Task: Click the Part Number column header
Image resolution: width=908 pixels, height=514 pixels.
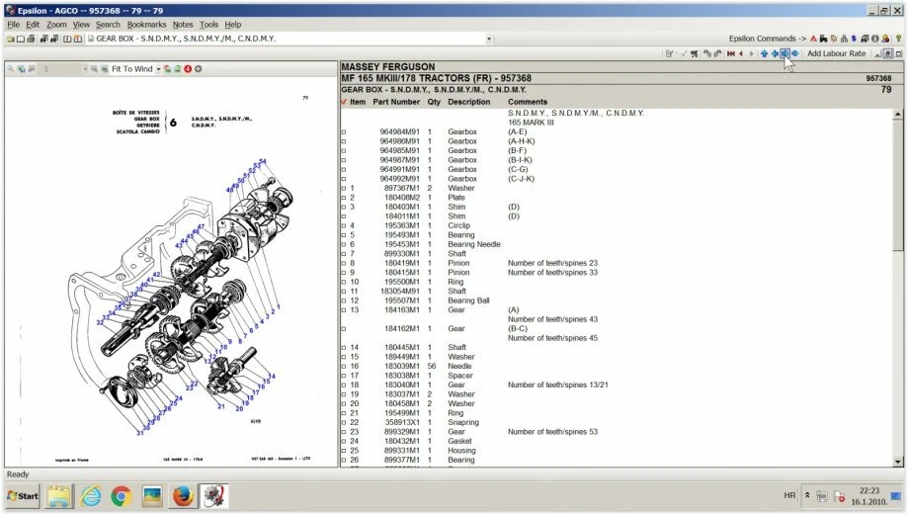Action: (396, 102)
